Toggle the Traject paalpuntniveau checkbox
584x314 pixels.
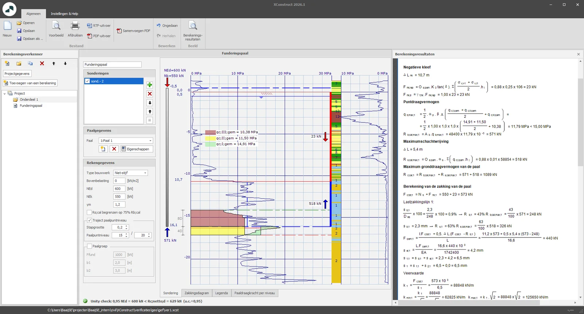click(89, 220)
